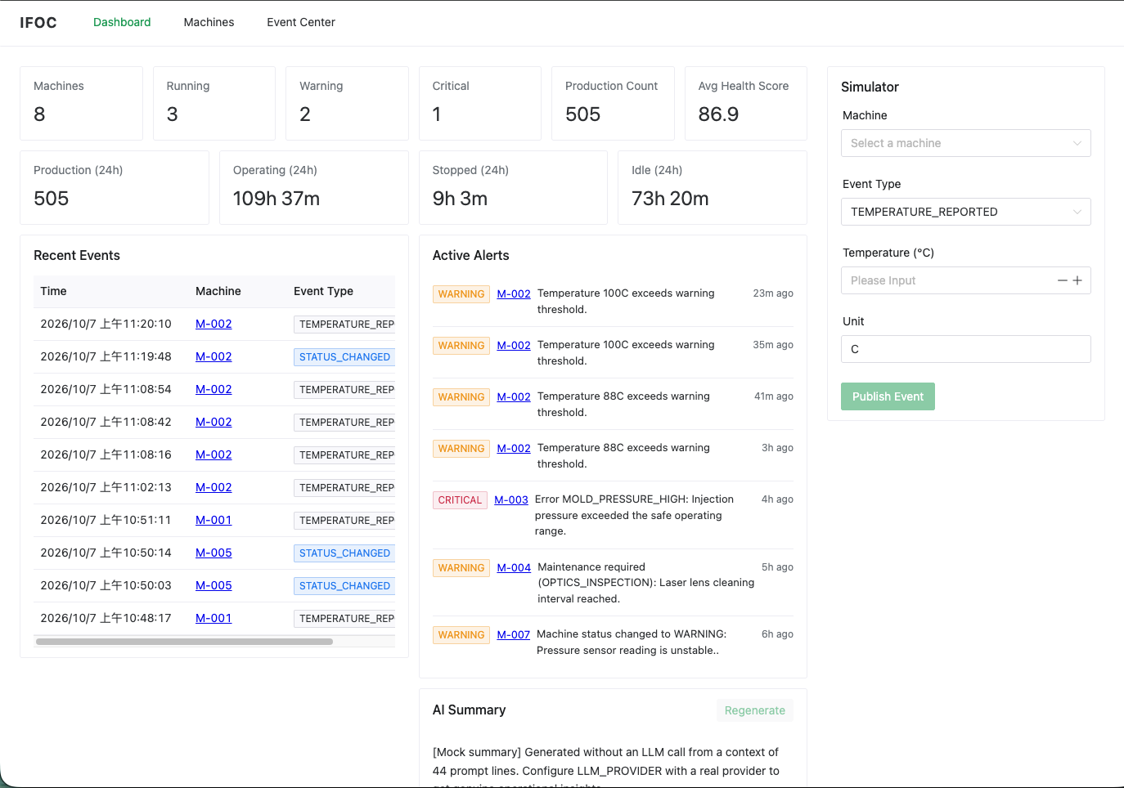The image size is (1124, 788).
Task: Click the "35m ago" alert timestamp
Action: tap(773, 345)
